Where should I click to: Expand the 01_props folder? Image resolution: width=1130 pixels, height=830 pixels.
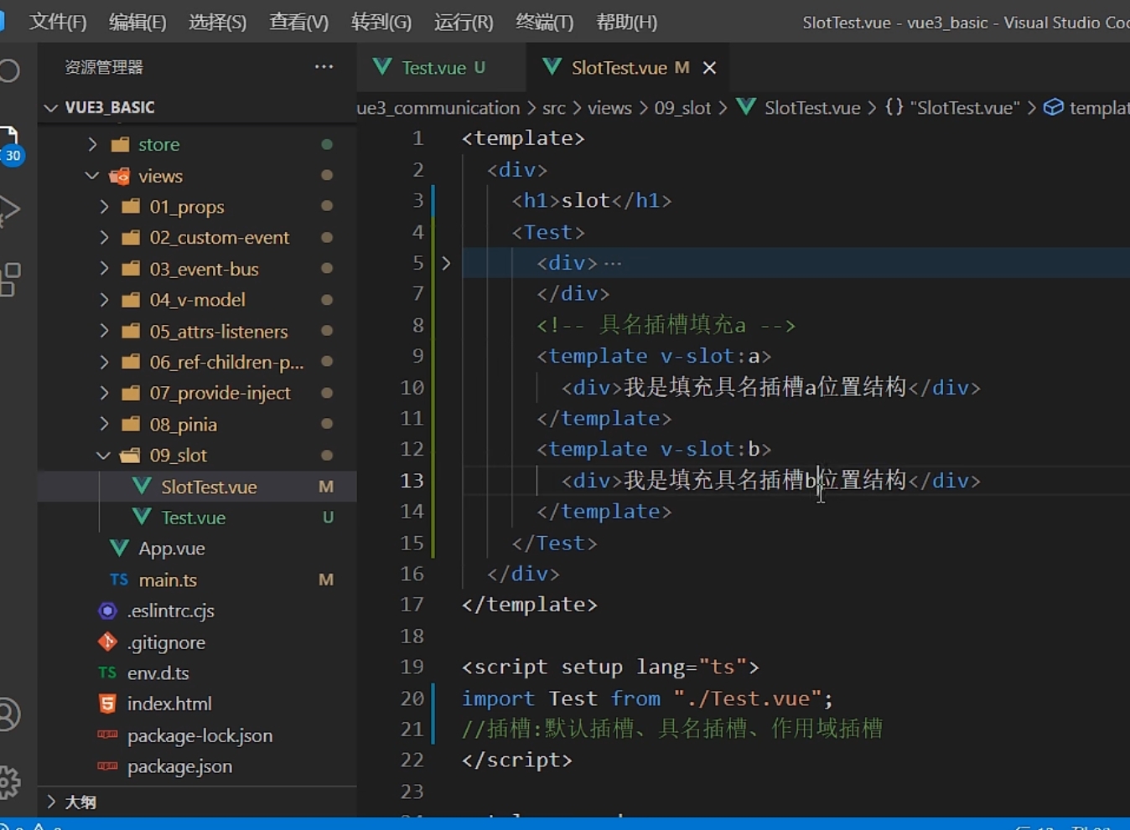pos(104,206)
